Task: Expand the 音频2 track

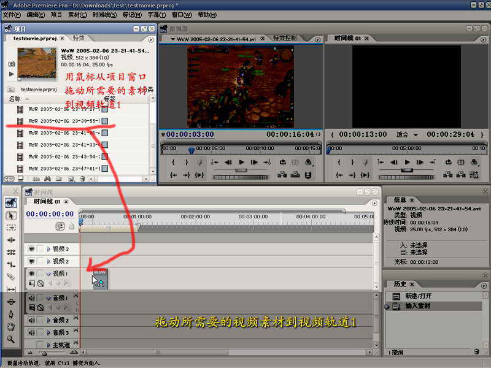Action: (x=48, y=320)
